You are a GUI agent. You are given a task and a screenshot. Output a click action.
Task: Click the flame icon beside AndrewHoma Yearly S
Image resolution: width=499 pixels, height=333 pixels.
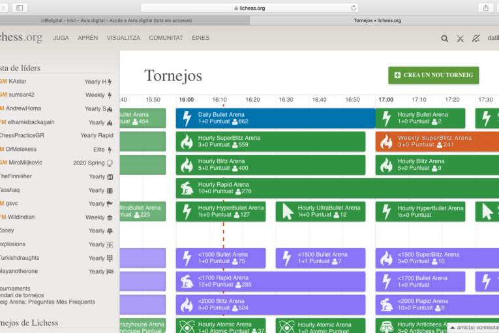click(x=110, y=109)
